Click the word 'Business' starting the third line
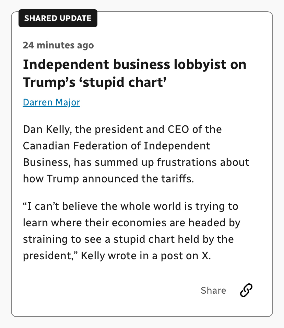This screenshot has width=284, height=328. [x=46, y=162]
